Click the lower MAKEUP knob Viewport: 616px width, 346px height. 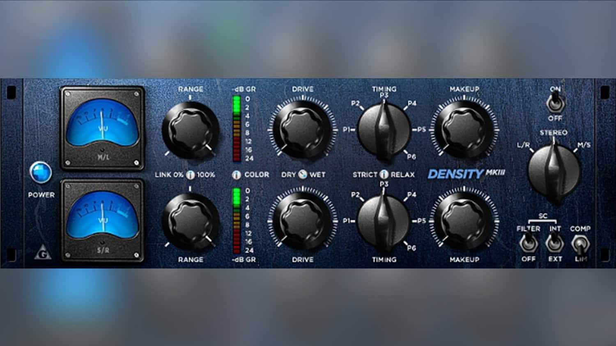464,221
